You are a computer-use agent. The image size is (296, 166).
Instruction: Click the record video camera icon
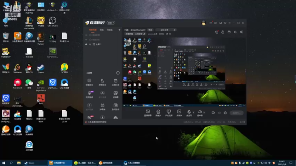coord(213,113)
